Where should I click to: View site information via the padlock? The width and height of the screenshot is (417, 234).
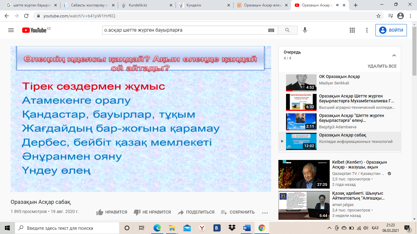[38, 16]
